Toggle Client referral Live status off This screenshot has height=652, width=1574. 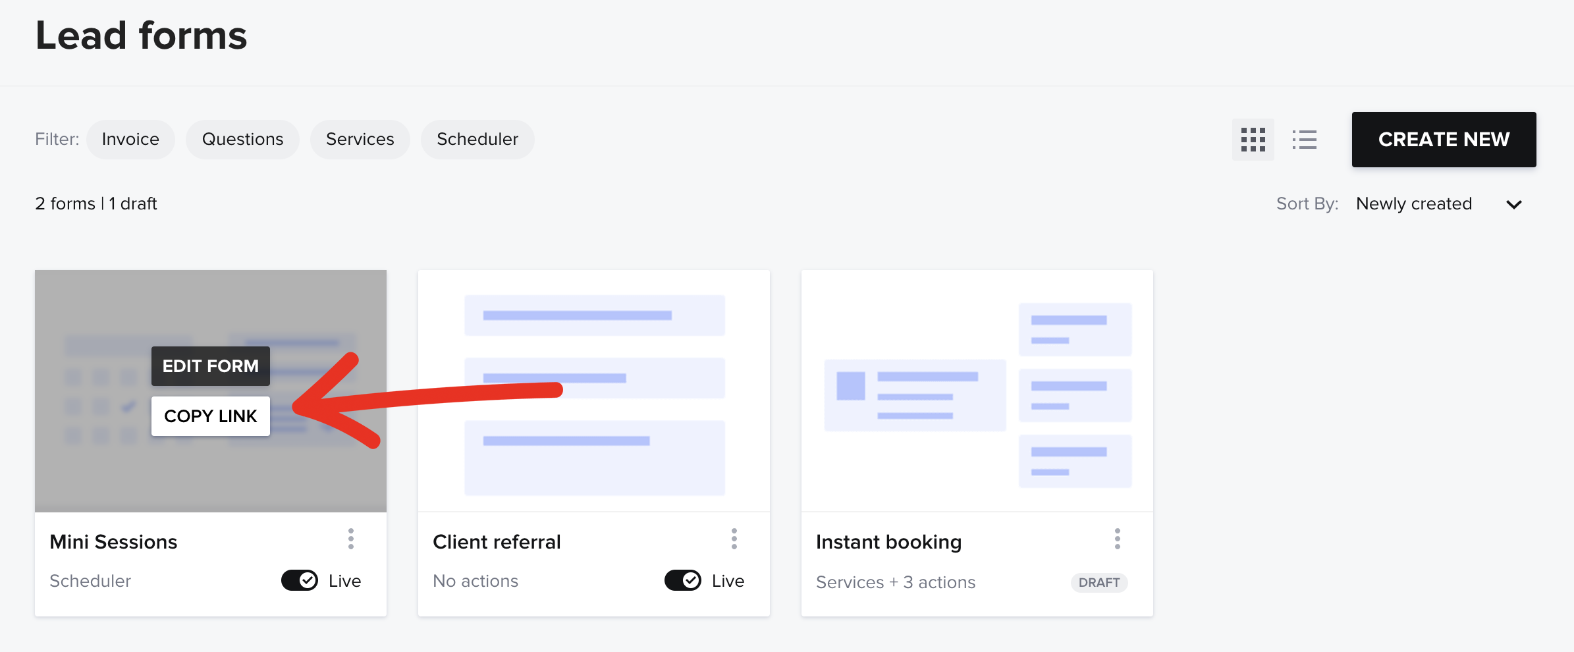tap(683, 580)
